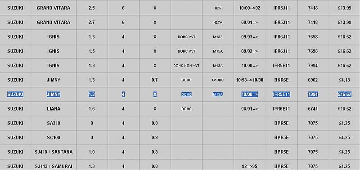This screenshot has height=170, width=360.
Task: Select the 2.5 engine size for Grand Vitara
Action: click(92, 8)
